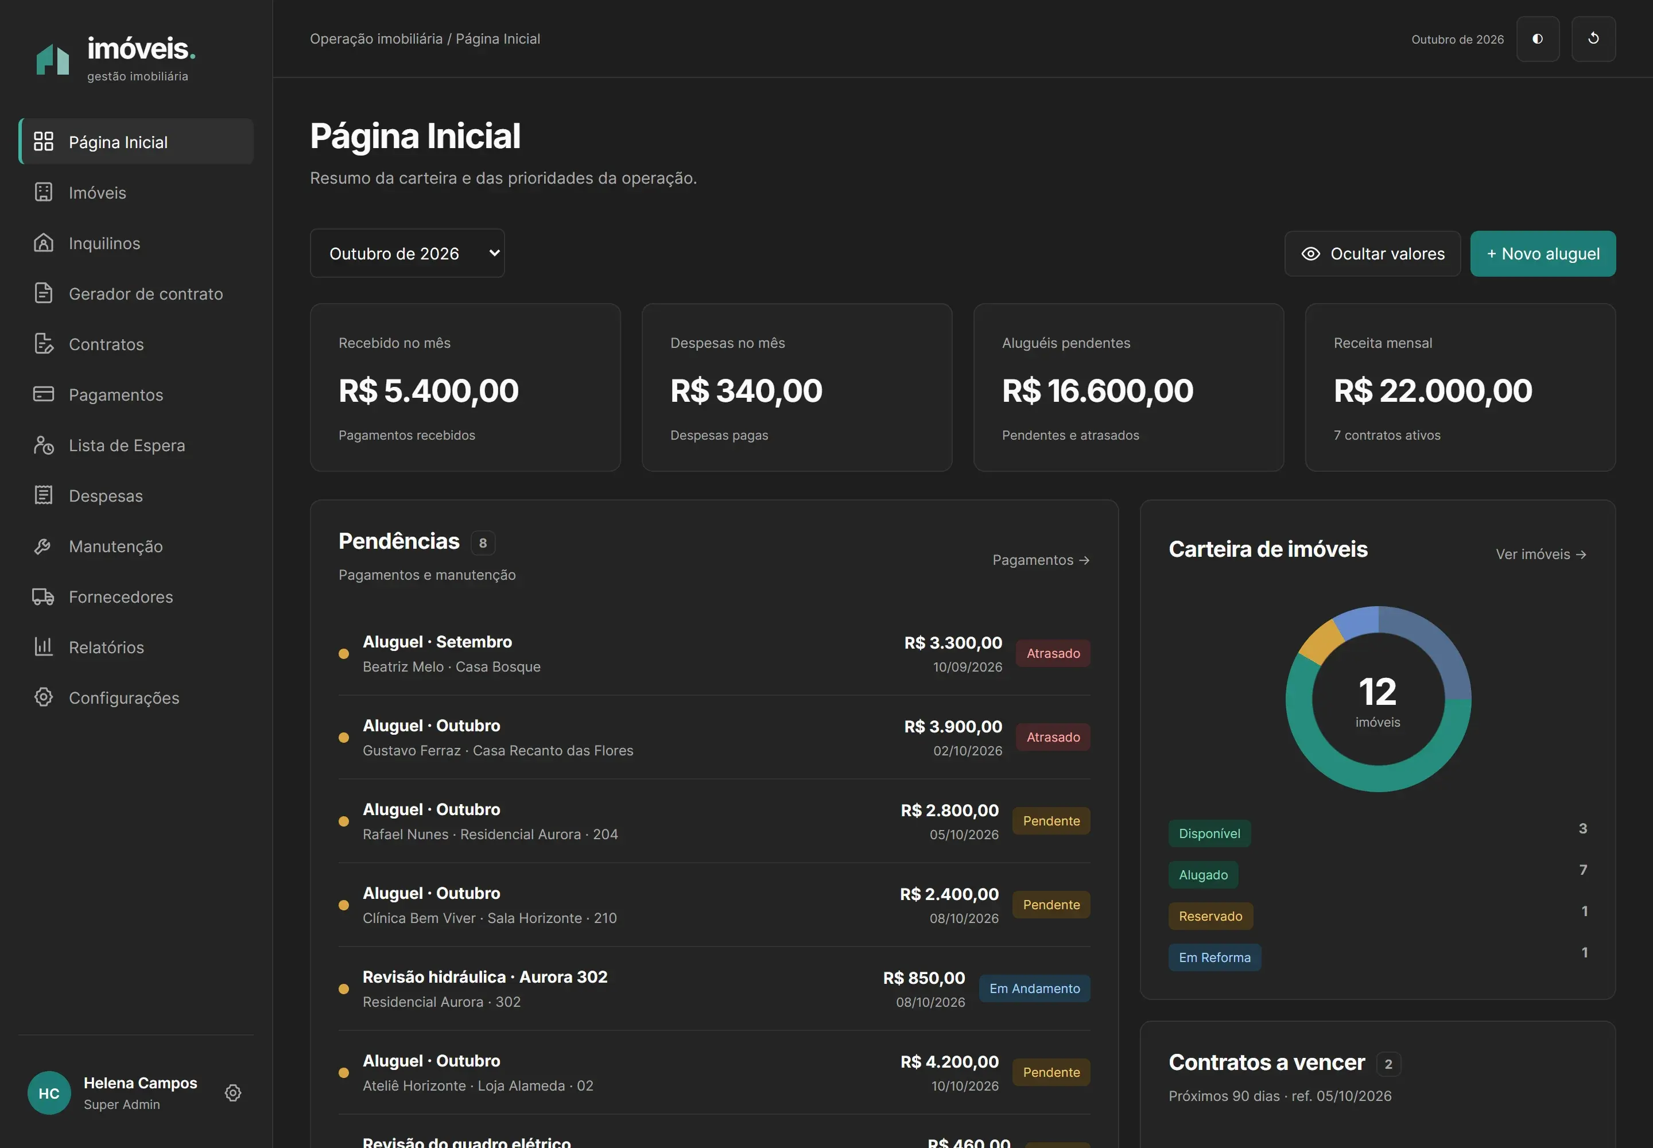Click the refresh icon in top bar
Screen dimensions: 1653x1148
tap(1593, 39)
